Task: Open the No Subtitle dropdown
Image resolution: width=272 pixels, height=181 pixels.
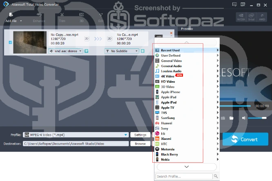Action: coord(122,51)
